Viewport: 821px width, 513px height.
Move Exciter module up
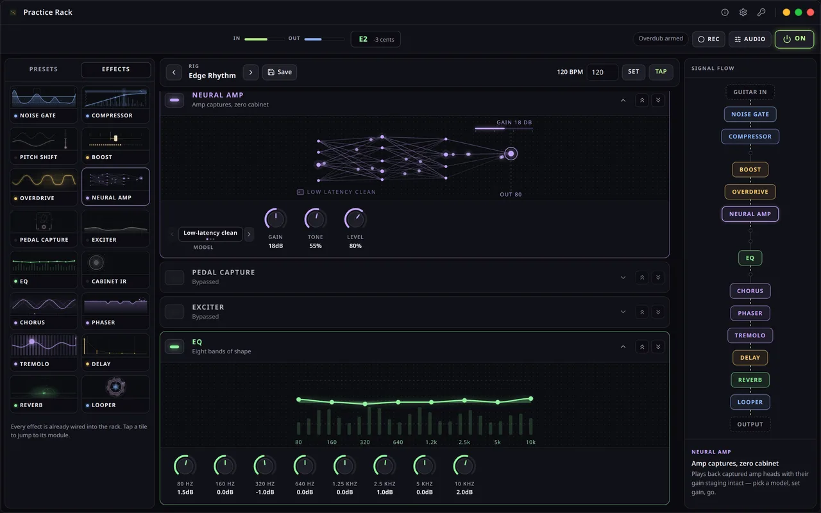coord(642,312)
